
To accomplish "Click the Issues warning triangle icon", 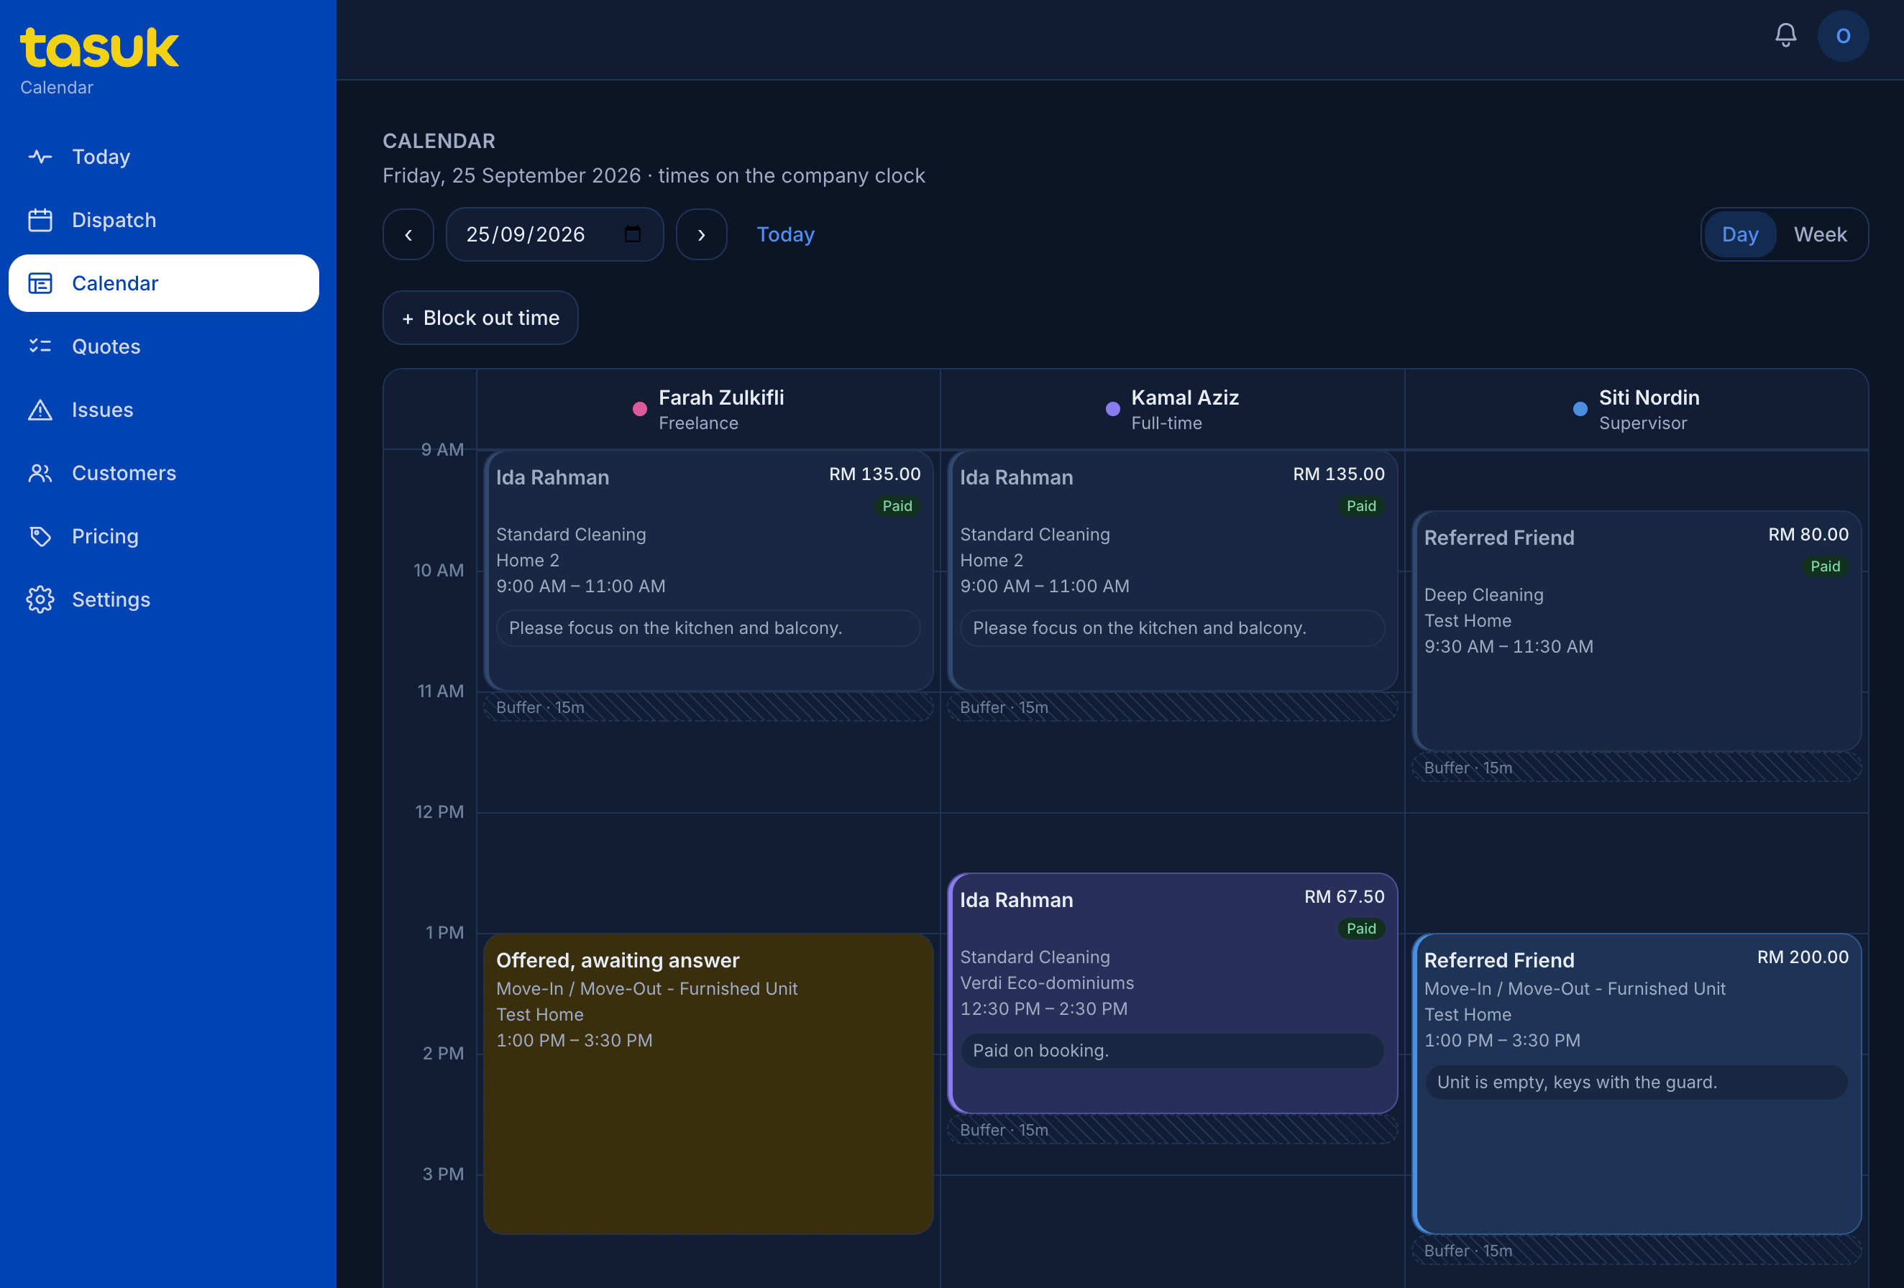I will pyautogui.click(x=40, y=410).
